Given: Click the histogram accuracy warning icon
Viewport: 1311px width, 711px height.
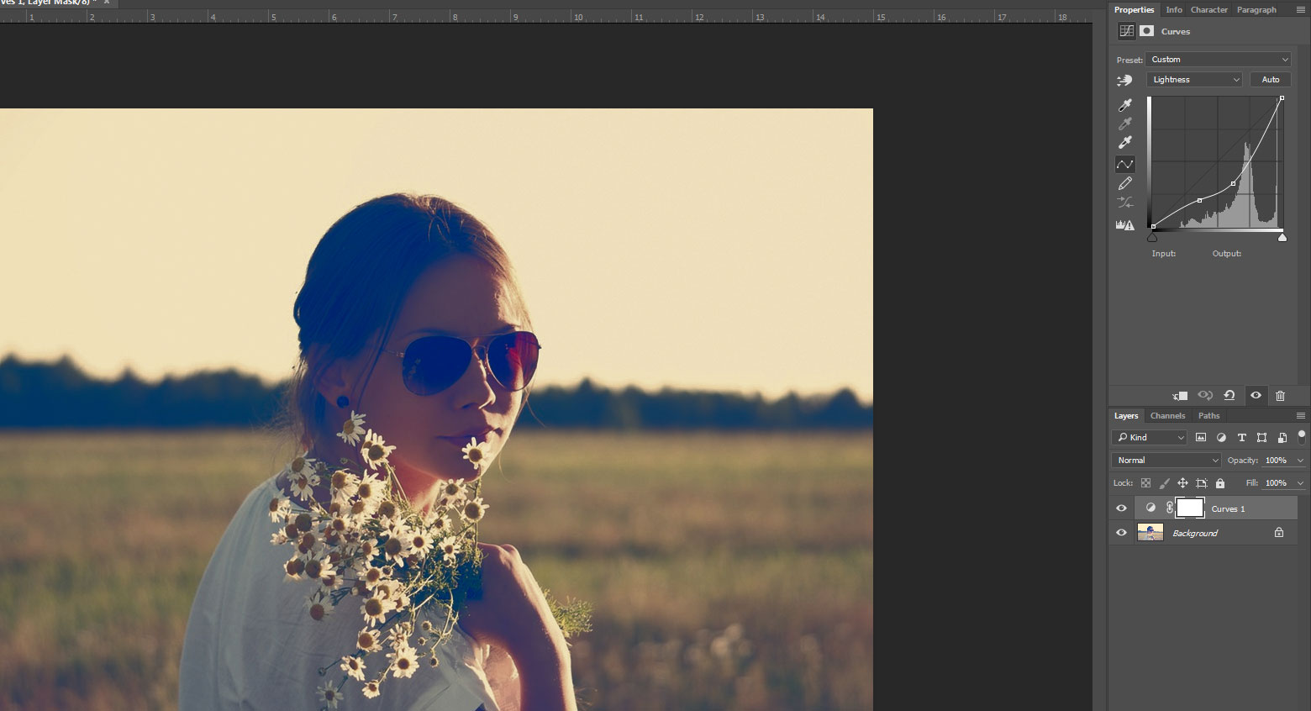Looking at the screenshot, I should tap(1124, 224).
